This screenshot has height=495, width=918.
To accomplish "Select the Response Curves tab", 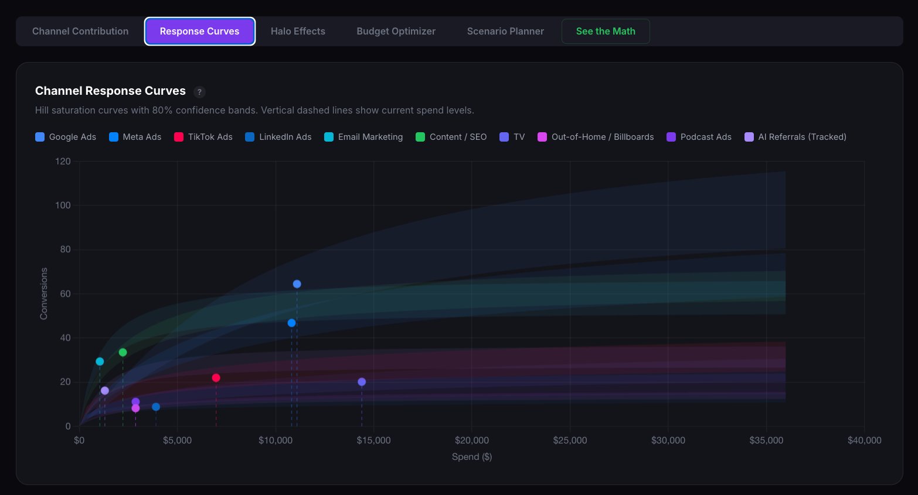I will pos(199,31).
